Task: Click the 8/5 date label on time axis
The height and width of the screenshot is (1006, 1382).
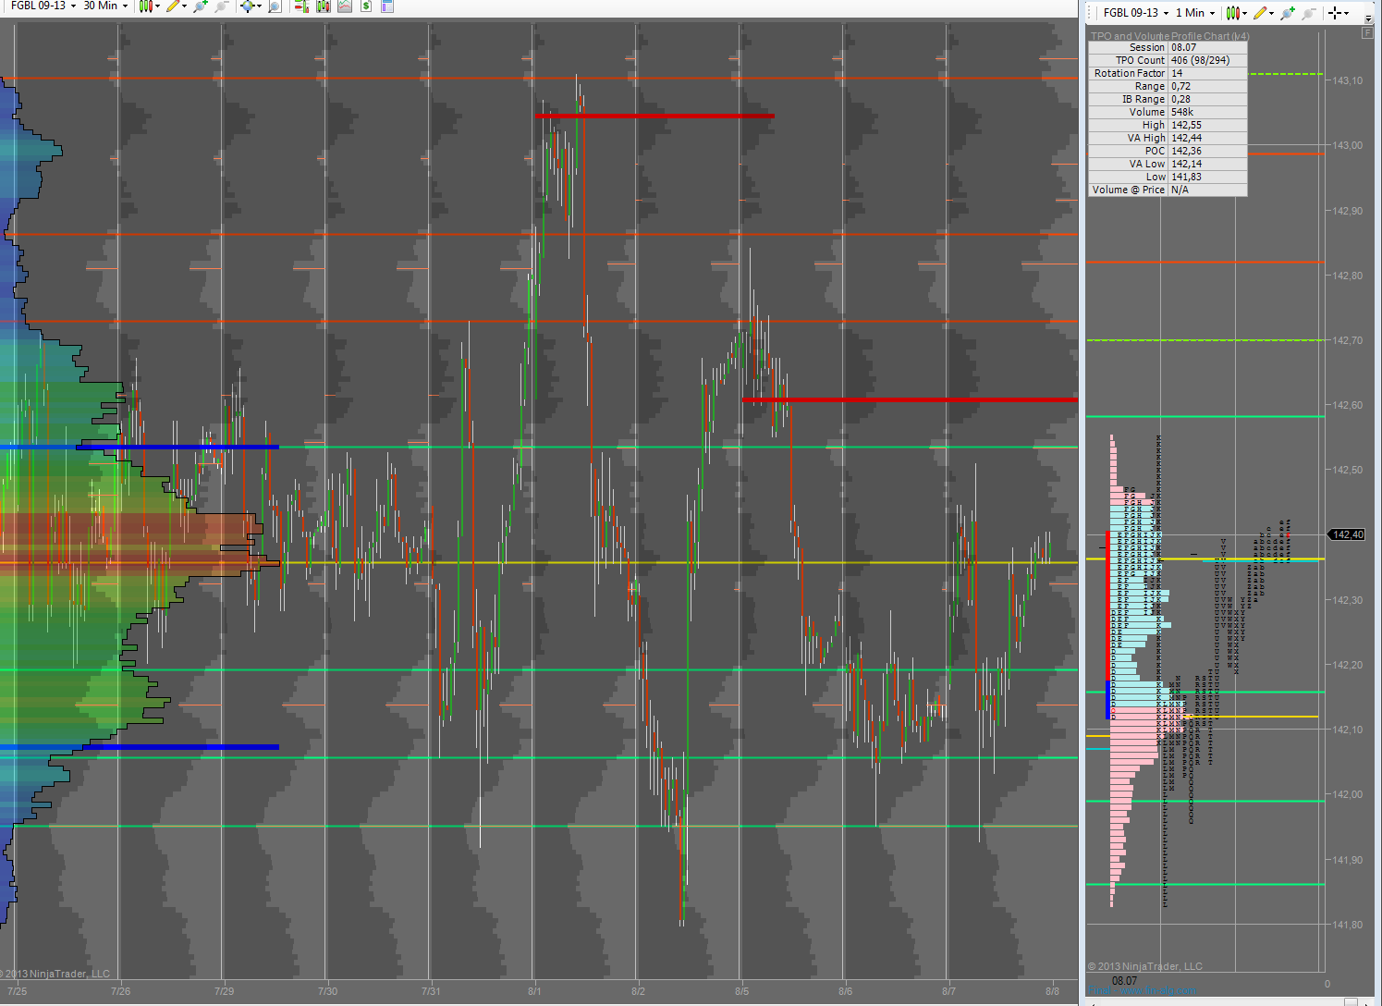Action: [741, 991]
